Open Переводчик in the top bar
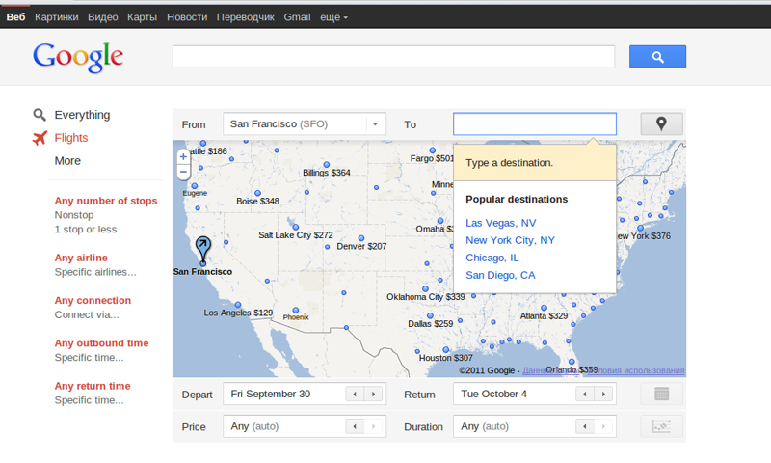Image resolution: width=771 pixels, height=463 pixels. [246, 17]
